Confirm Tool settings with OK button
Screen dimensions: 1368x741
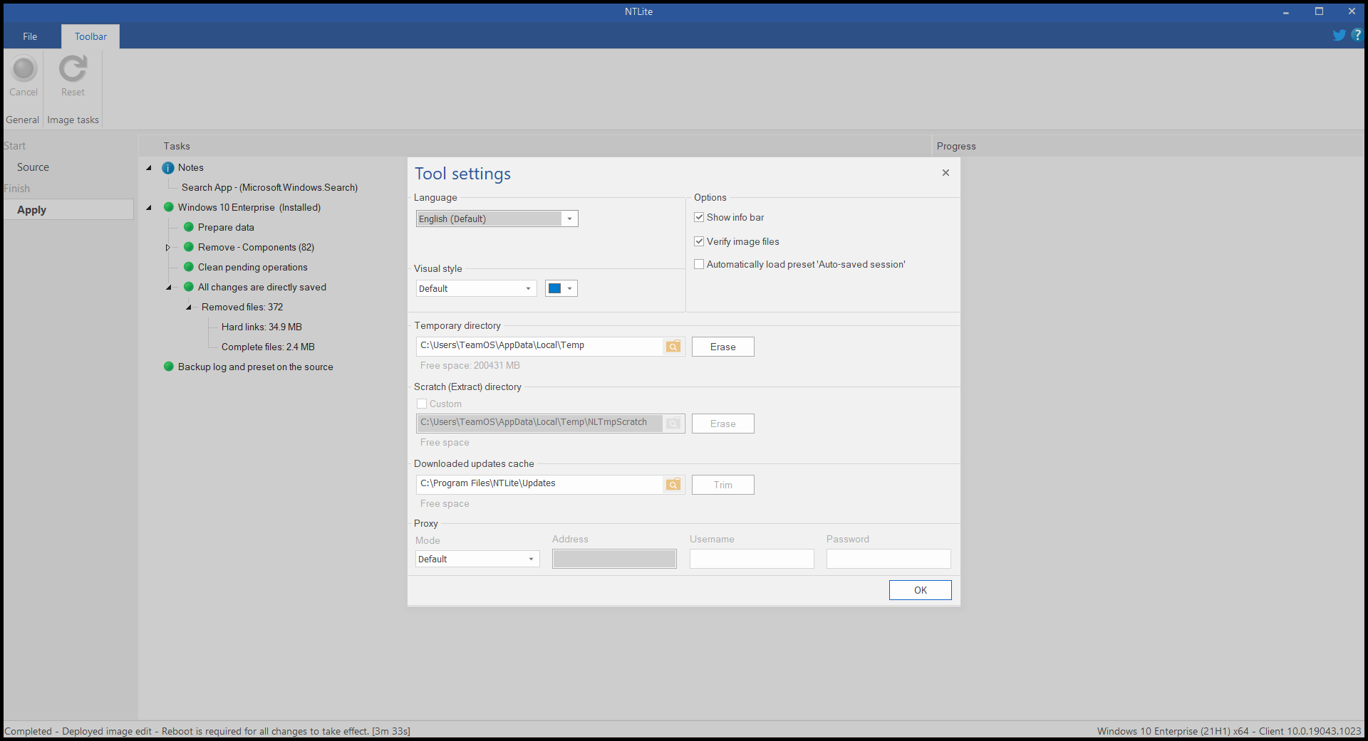tap(920, 590)
